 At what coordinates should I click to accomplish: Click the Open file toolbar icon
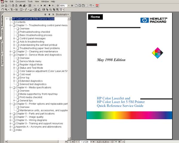click(2, 6)
